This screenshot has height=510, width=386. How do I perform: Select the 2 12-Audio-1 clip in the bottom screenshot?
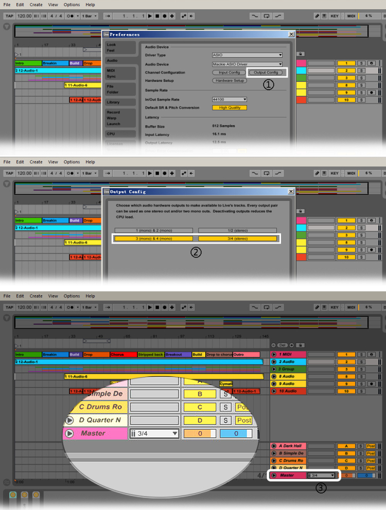point(139,362)
